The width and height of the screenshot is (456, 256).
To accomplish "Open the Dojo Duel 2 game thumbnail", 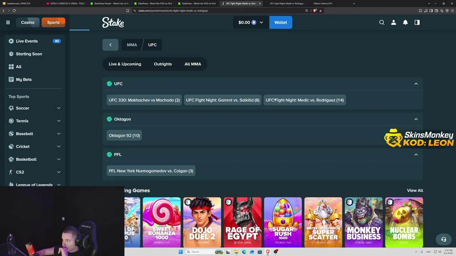I will click(202, 222).
